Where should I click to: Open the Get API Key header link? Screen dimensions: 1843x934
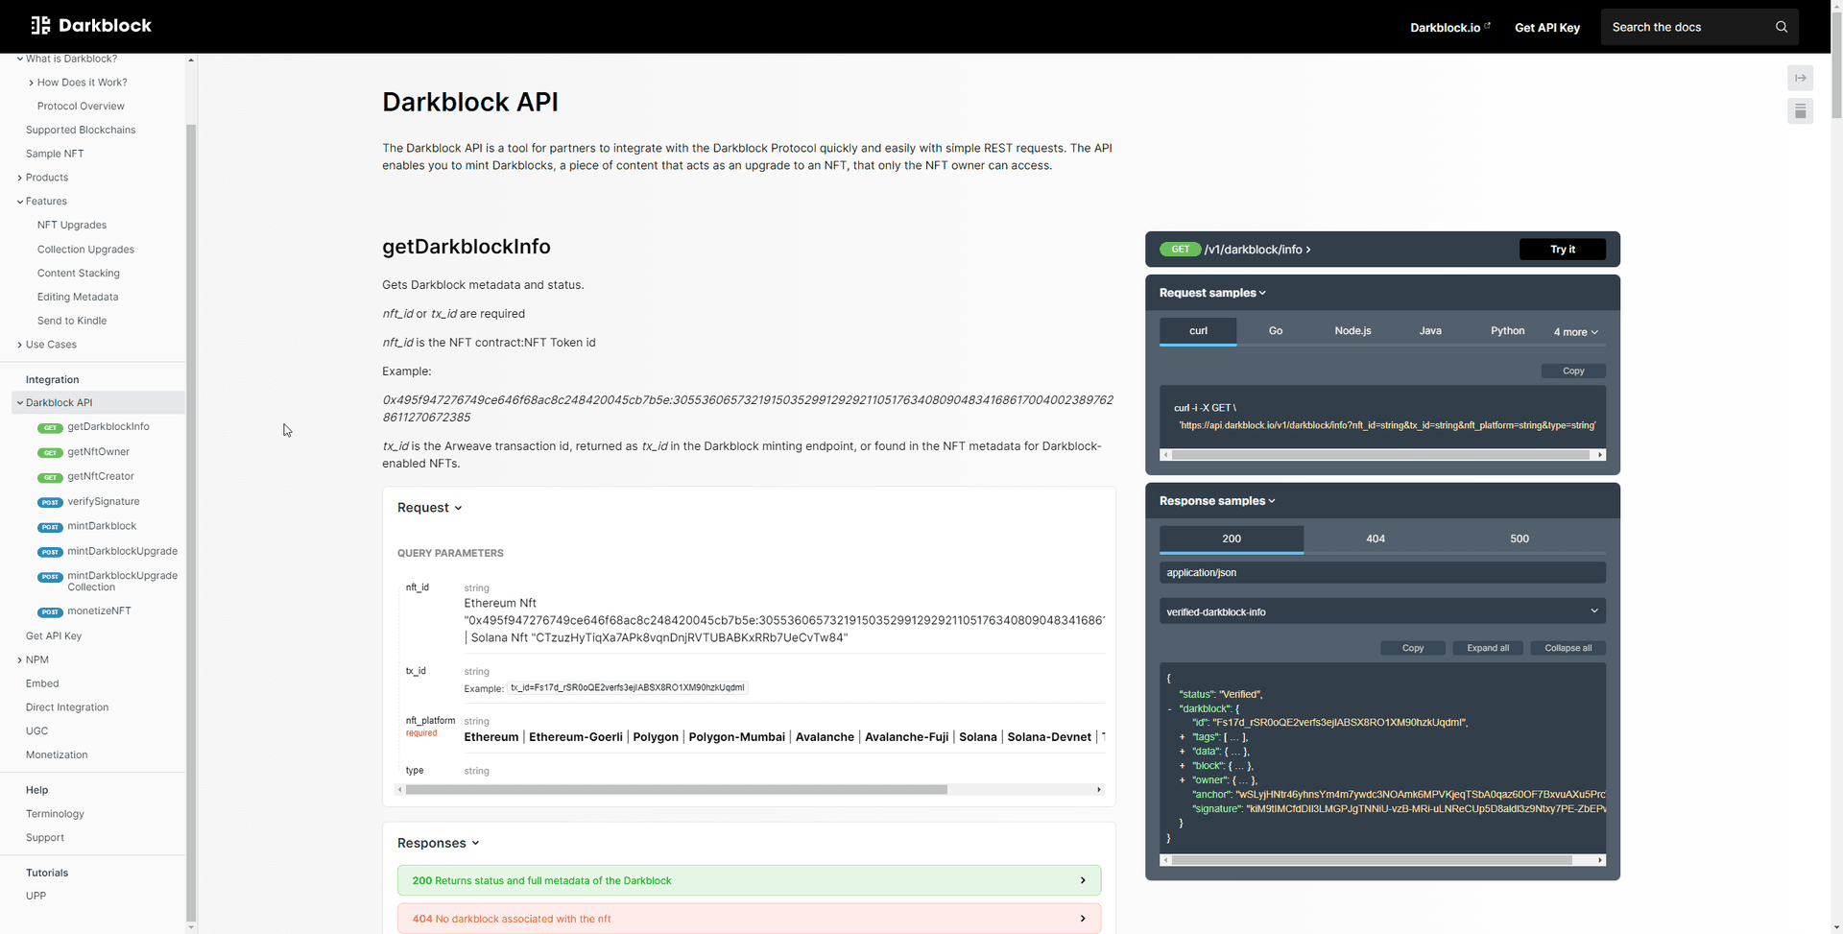click(1546, 28)
